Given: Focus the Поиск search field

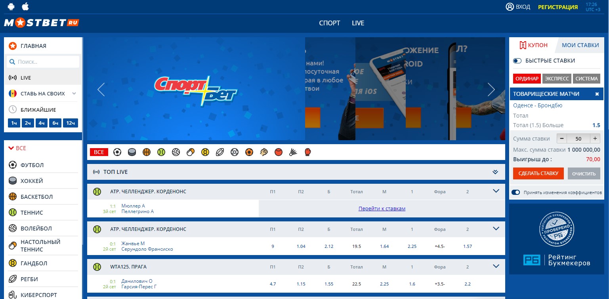Looking at the screenshot, I should coord(43,62).
